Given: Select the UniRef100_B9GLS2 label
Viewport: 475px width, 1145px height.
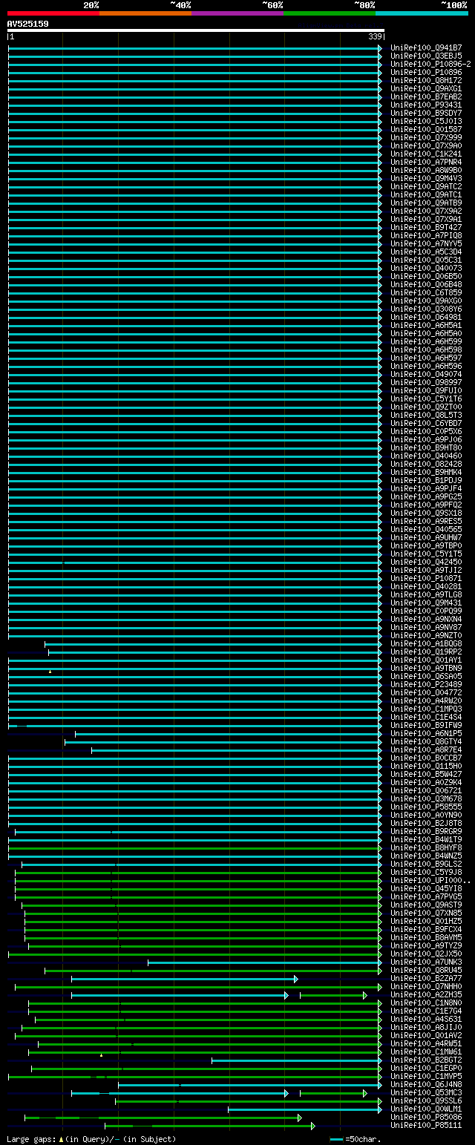Looking at the screenshot, I should [425, 864].
